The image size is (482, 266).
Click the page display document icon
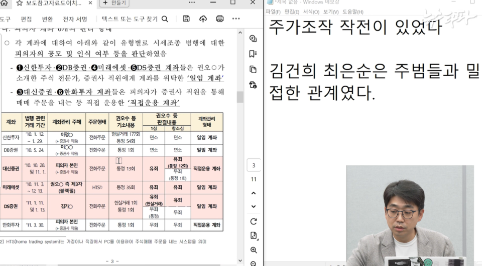tap(254, 235)
